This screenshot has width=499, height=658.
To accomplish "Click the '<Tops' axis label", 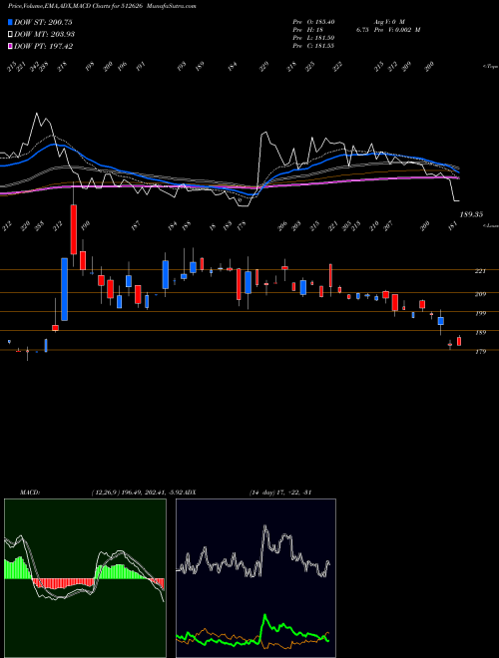I will (x=490, y=67).
